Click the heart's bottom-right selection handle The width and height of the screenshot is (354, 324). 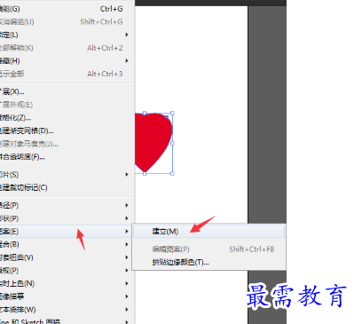(x=172, y=173)
